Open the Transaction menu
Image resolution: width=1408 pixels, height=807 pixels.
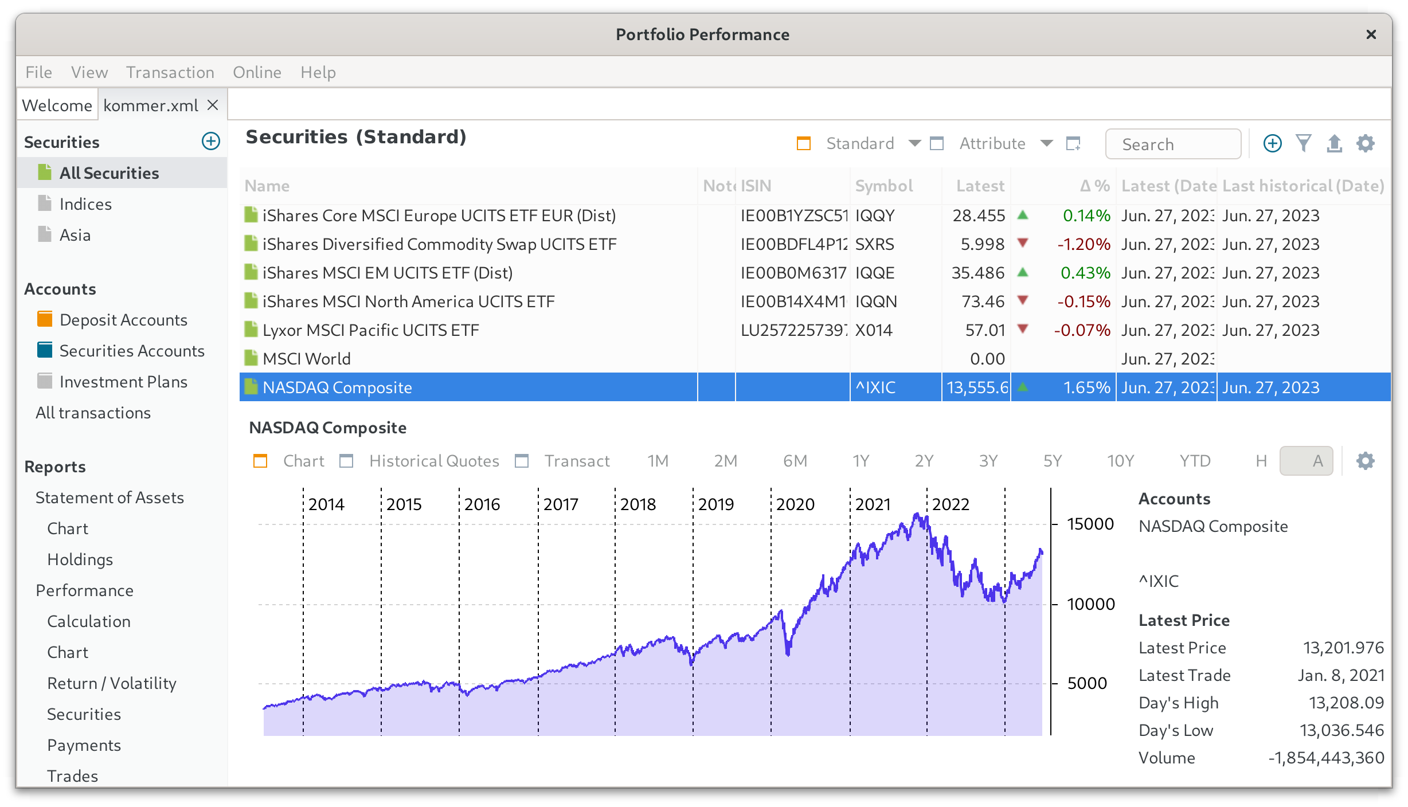click(170, 72)
